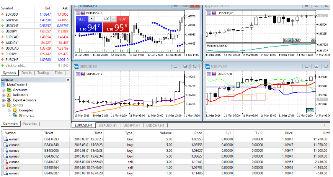Open '93 more...' scripts item

[26, 116]
